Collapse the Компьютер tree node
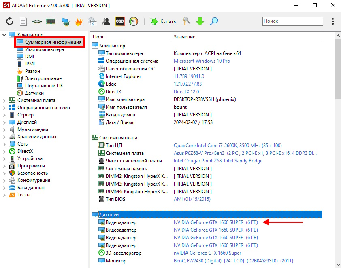The image size is (341, 268). click(x=4, y=35)
